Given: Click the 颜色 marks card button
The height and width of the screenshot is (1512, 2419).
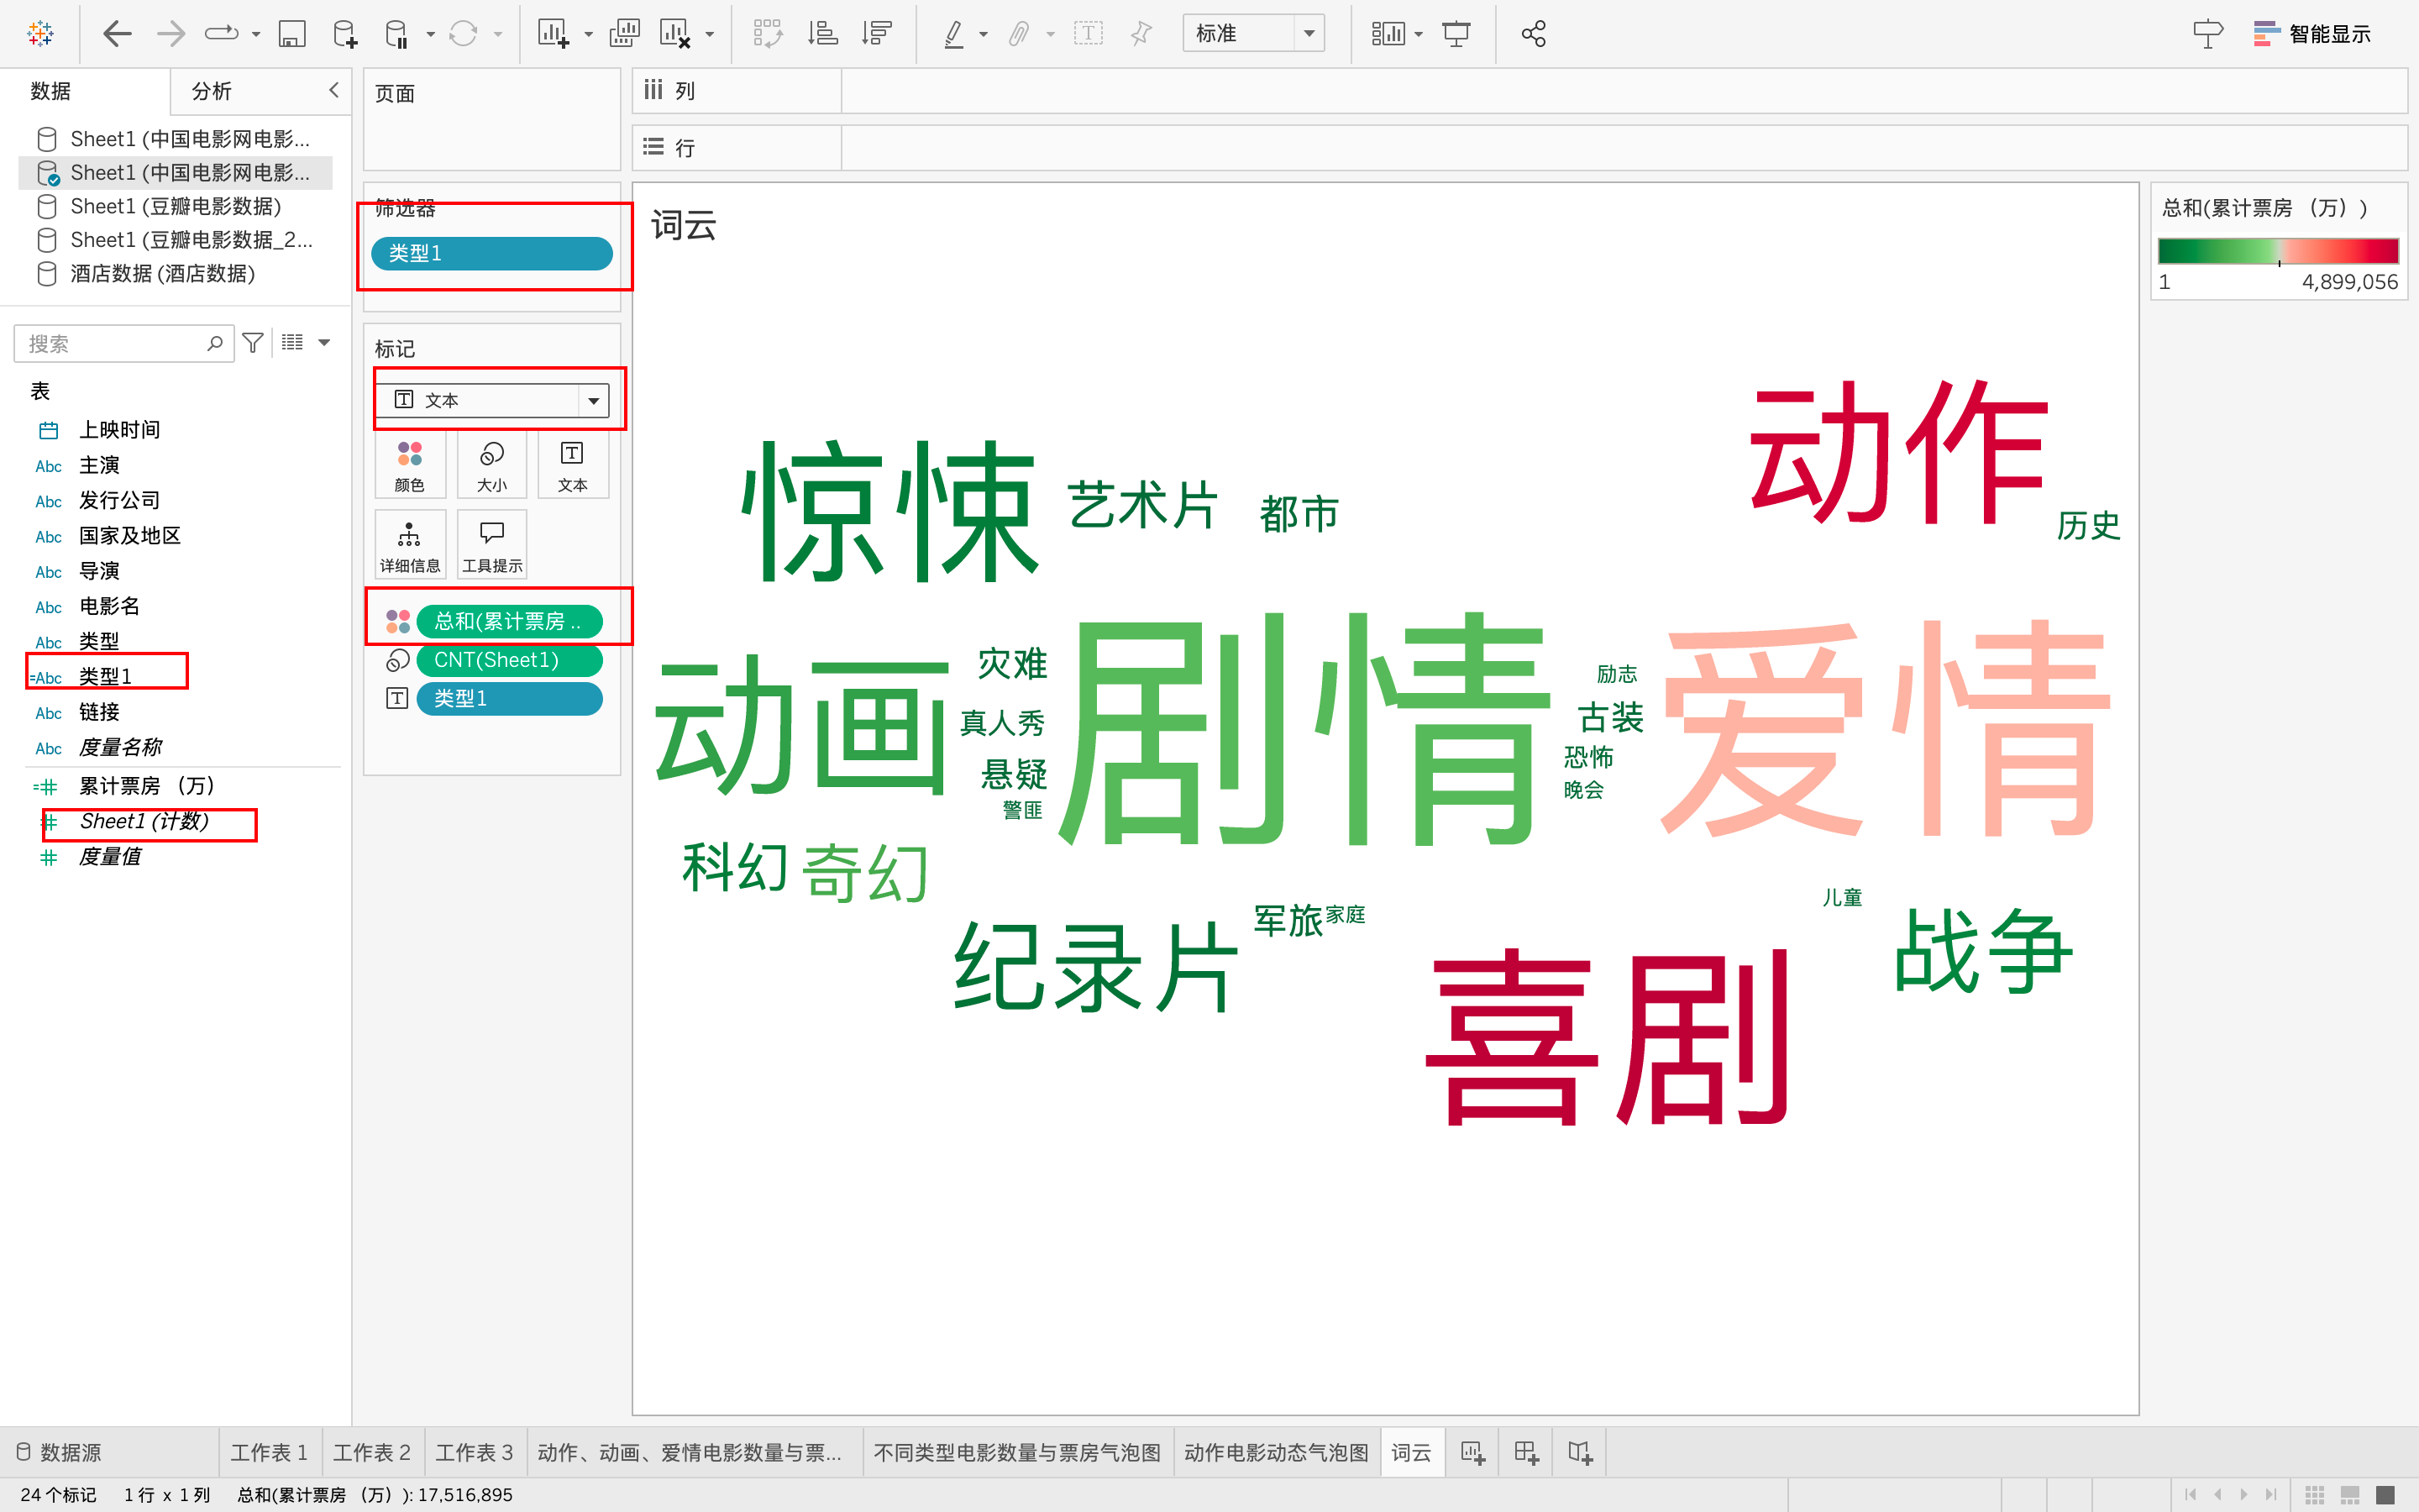Looking at the screenshot, I should click(x=410, y=465).
